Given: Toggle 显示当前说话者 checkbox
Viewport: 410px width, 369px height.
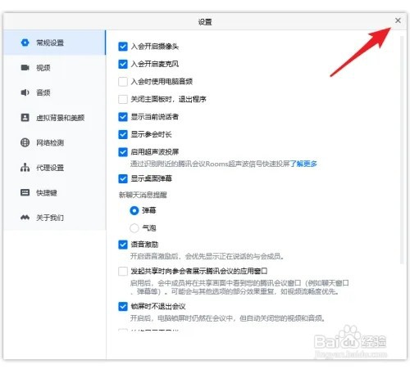Looking at the screenshot, I should [x=123, y=117].
